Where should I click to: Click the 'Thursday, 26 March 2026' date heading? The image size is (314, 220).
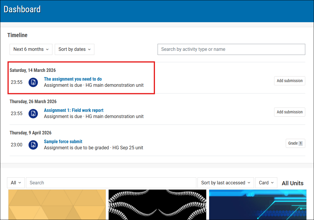coord(33,102)
